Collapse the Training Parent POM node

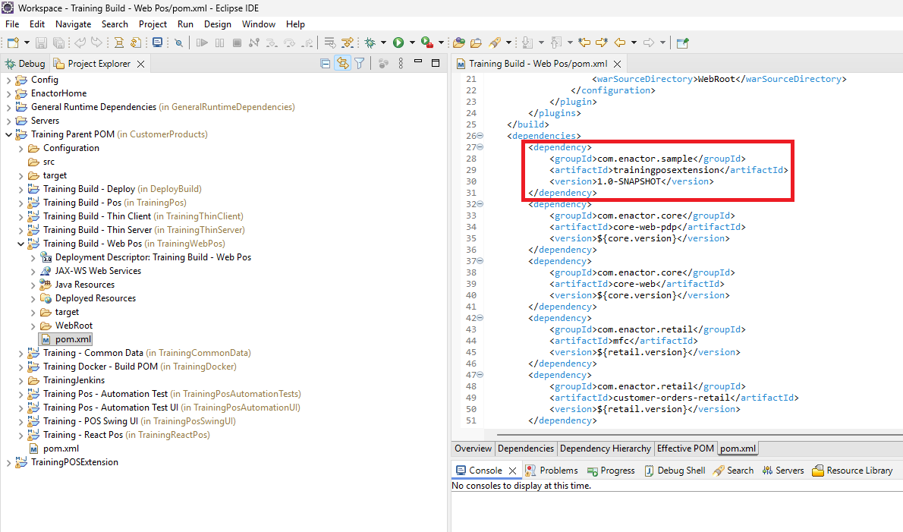[x=8, y=135]
